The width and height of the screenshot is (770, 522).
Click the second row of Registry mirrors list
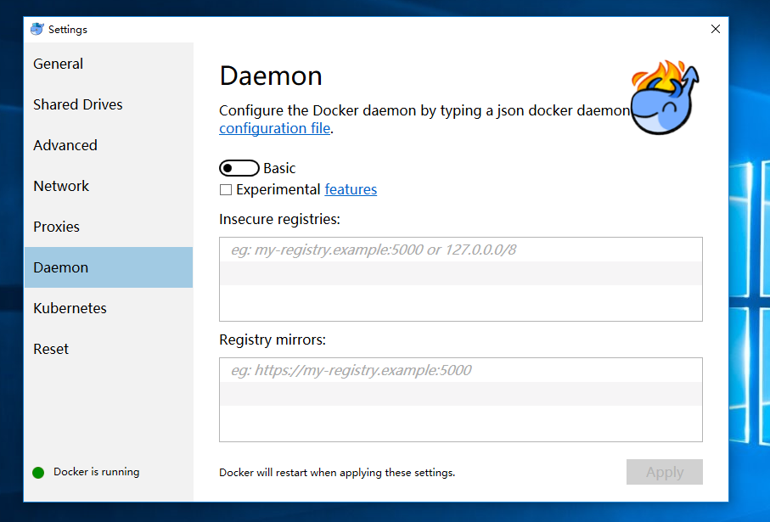click(461, 394)
